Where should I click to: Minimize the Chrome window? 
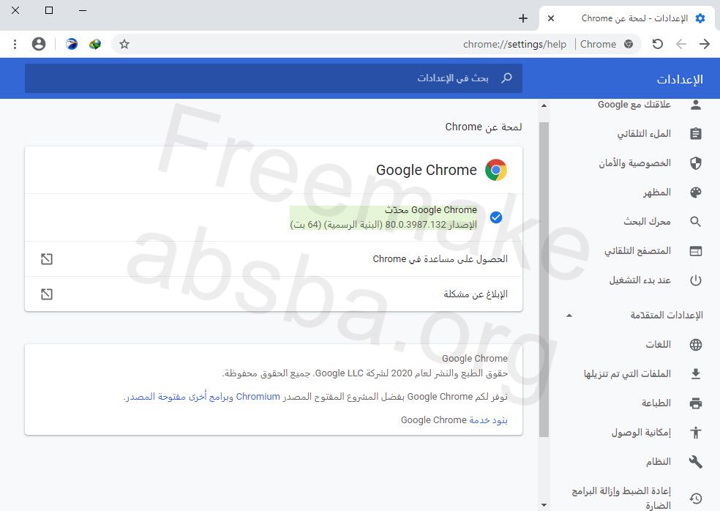pos(83,10)
